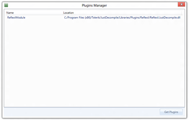This screenshot has height=120, width=189.
Task: Select the ReflexilModule plugin entry
Action: [94, 18]
